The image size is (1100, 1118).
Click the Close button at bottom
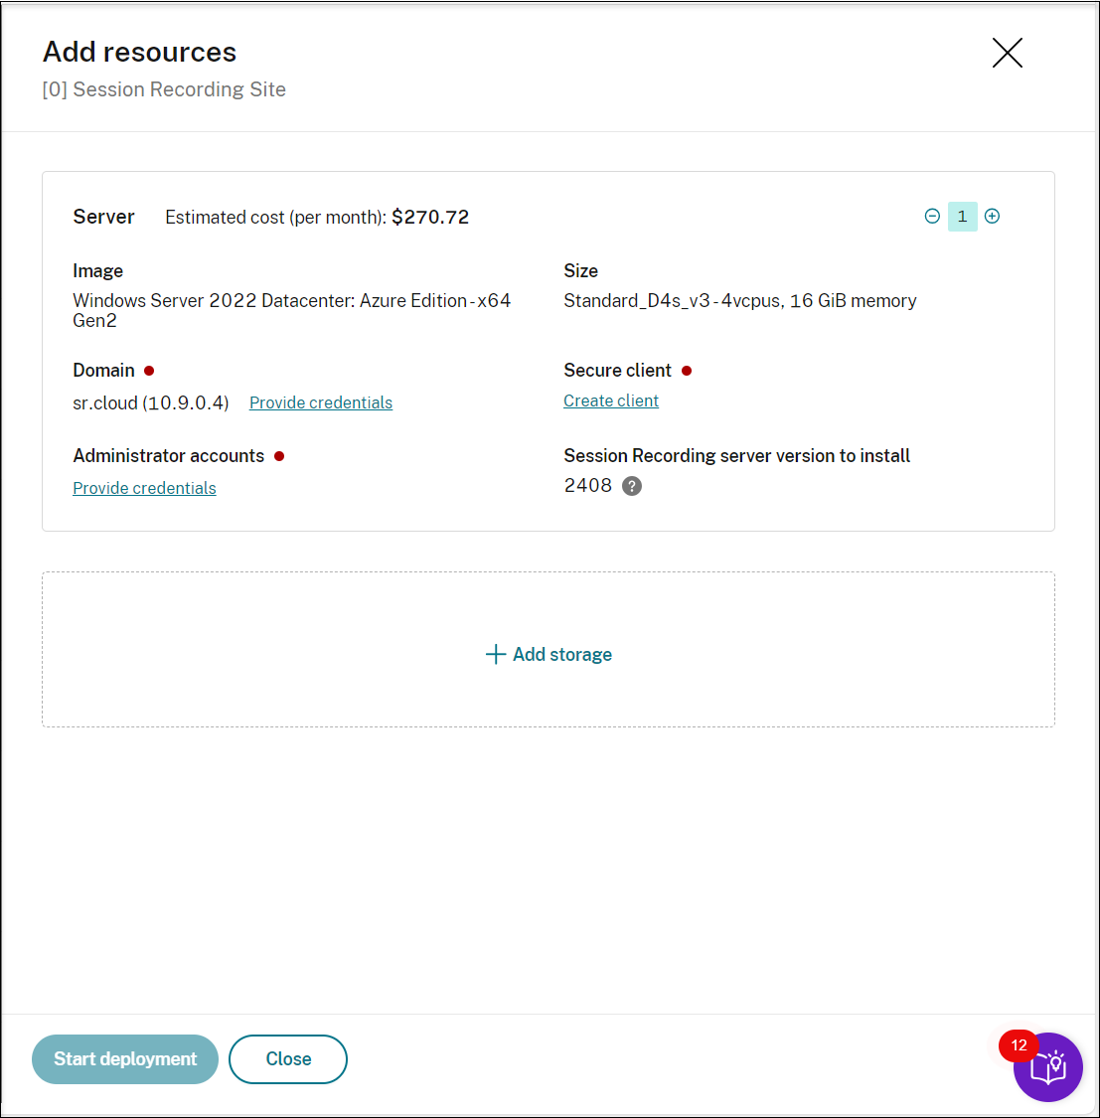click(288, 1058)
